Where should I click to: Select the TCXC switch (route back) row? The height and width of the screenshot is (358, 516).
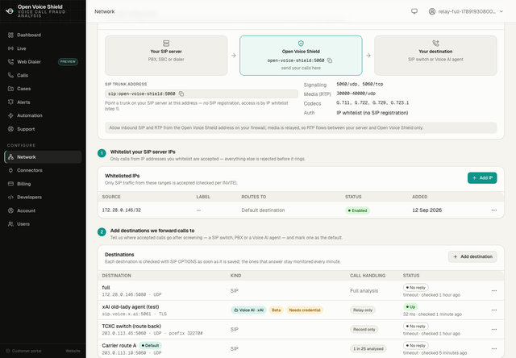301,329
